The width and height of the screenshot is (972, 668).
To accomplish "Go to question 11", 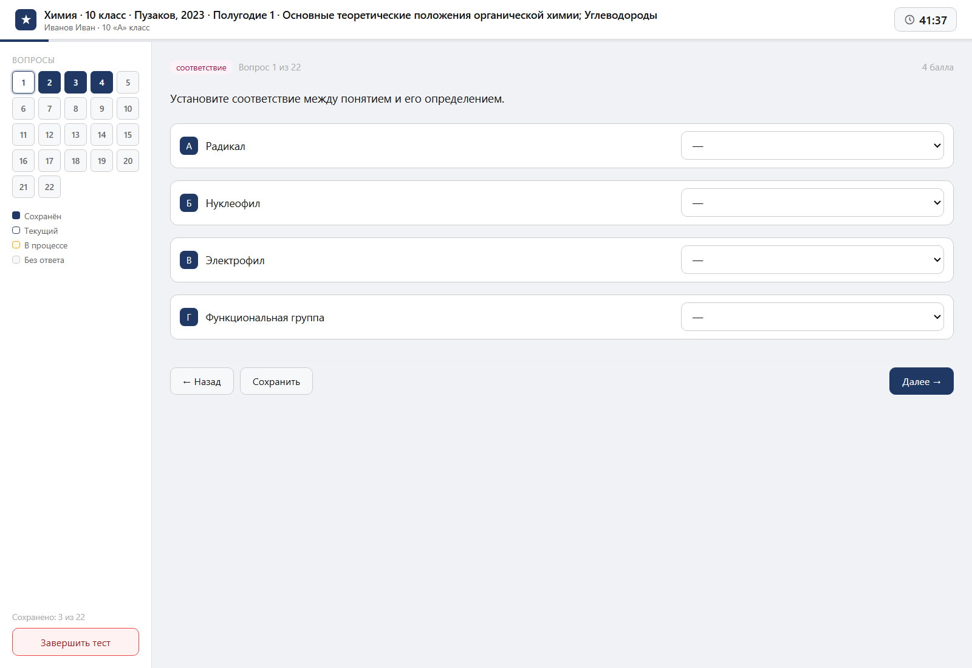I will (23, 135).
